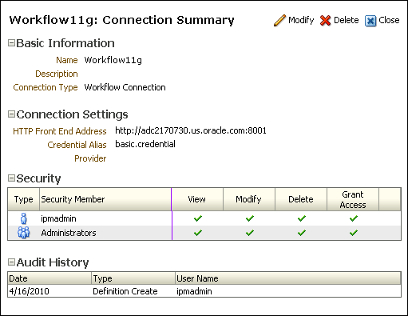
Task: Click Administrators Delete permission checkmark
Action: 302,233
